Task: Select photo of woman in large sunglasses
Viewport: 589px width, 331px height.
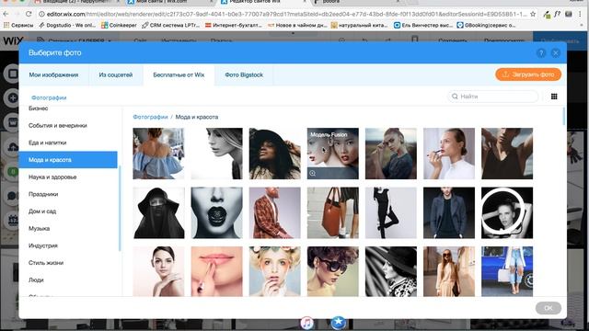Action: coord(333,271)
